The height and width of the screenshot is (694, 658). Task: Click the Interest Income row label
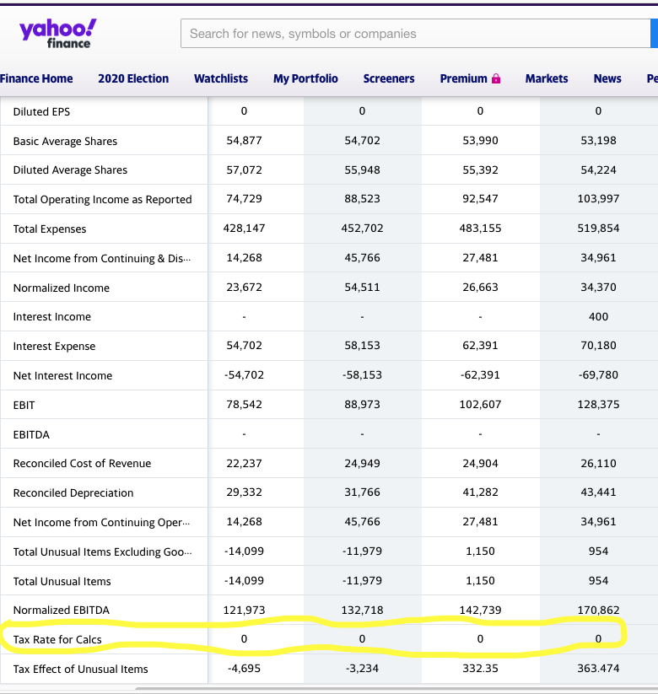[51, 317]
